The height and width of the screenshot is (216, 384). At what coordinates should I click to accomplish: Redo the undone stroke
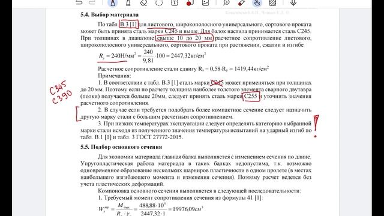(x=92, y=2)
